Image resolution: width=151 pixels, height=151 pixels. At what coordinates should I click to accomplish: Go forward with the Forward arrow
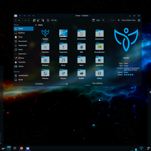pyautogui.click(x=22, y=20)
